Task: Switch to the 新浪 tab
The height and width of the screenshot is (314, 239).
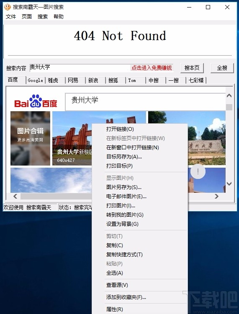Action: [95, 80]
